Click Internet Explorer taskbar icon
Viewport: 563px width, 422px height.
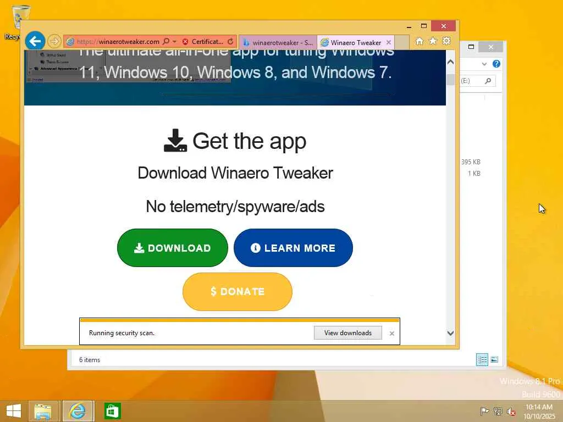coord(78,411)
